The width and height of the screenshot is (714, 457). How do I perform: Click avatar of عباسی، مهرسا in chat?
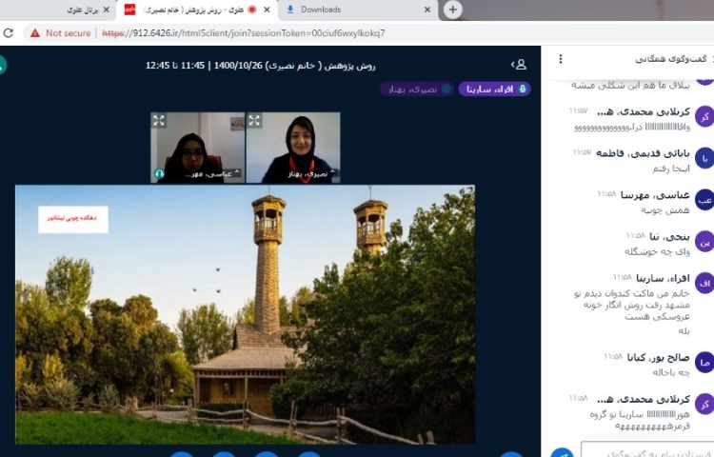(x=704, y=200)
